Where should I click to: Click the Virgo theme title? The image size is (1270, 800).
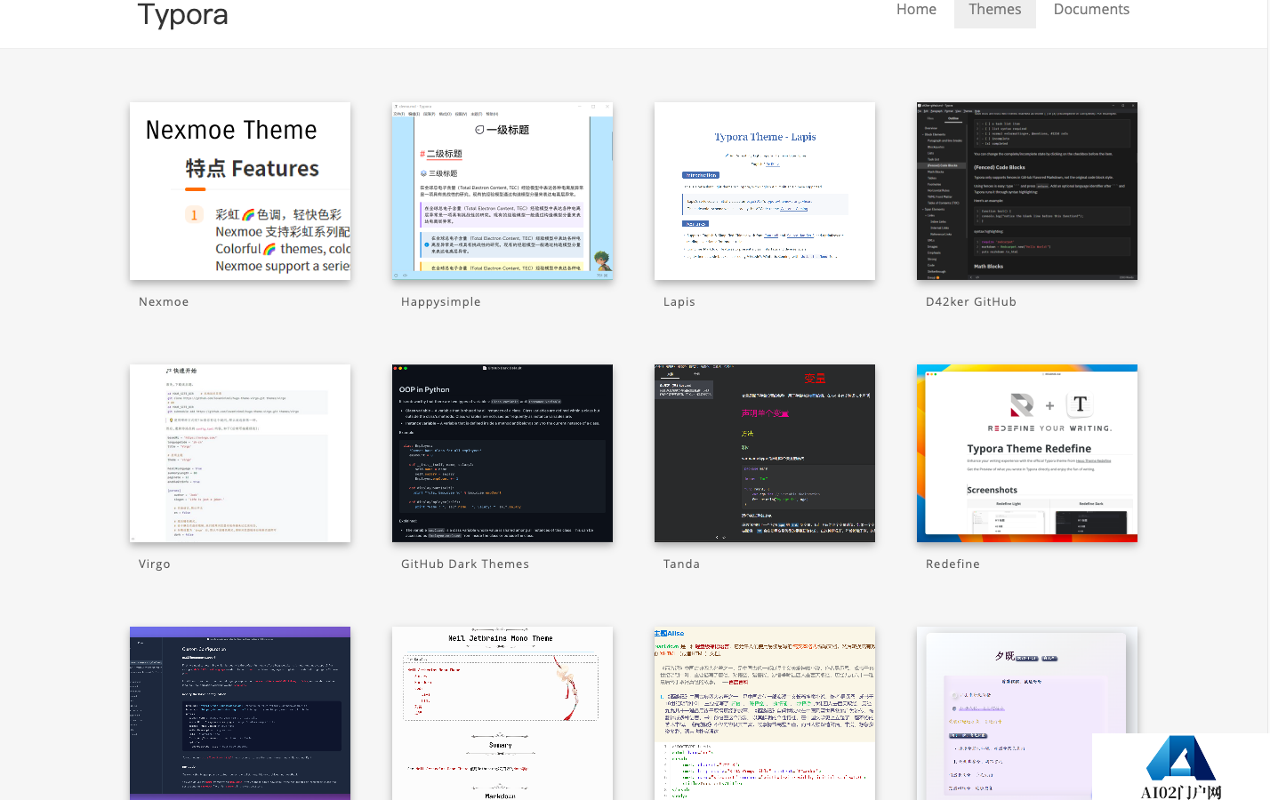pyautogui.click(x=155, y=564)
